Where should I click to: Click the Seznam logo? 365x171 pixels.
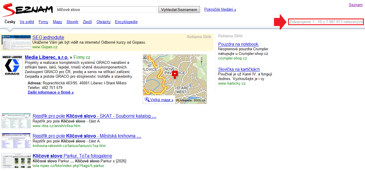click(27, 10)
